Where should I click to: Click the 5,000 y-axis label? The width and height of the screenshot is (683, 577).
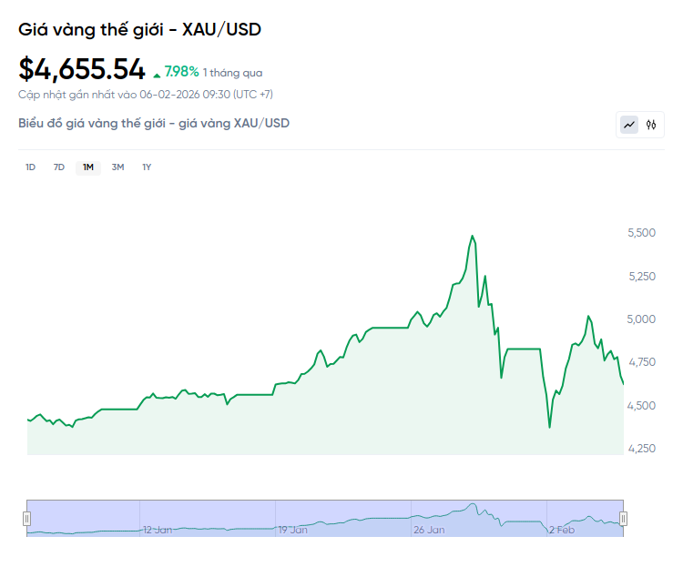642,319
